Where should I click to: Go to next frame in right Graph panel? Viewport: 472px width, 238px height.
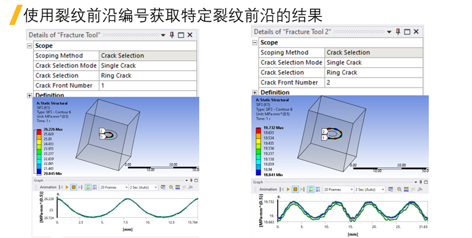coord(302,189)
